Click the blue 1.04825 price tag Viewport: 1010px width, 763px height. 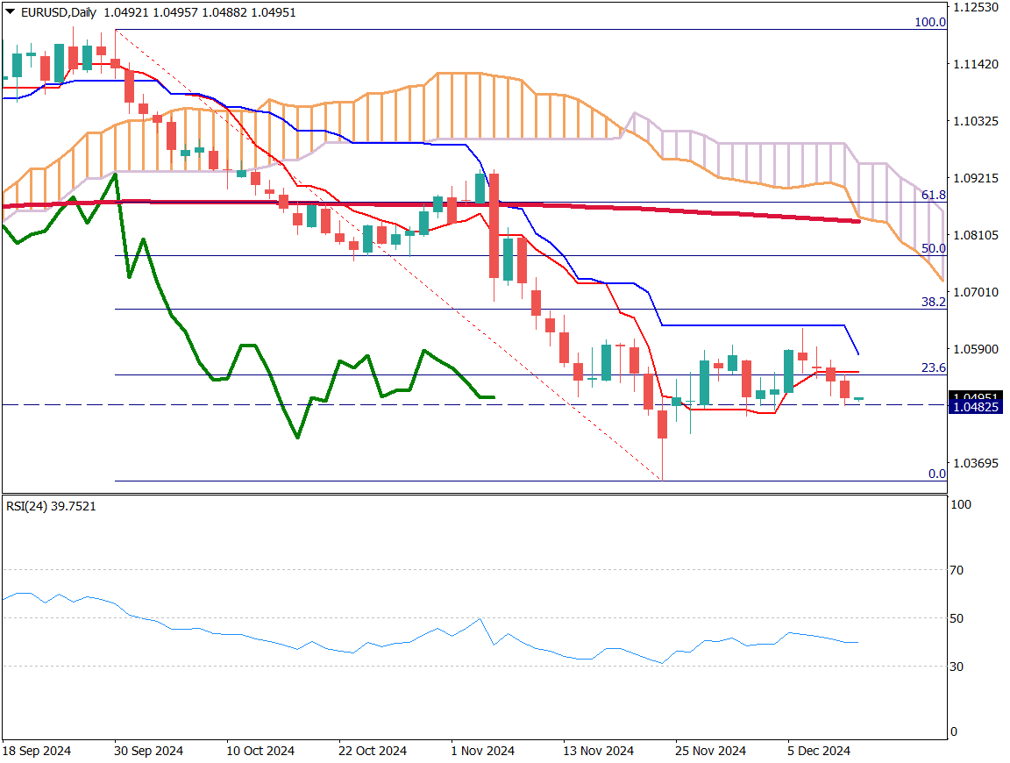[x=974, y=407]
